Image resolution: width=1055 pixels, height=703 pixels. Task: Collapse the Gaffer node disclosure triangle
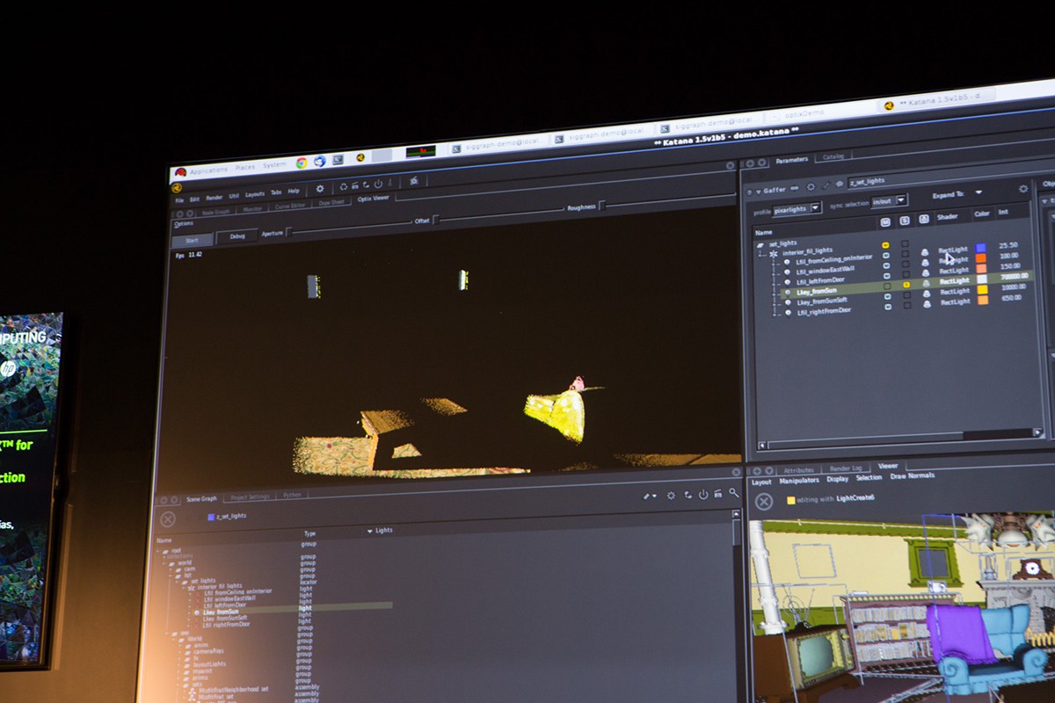(758, 192)
